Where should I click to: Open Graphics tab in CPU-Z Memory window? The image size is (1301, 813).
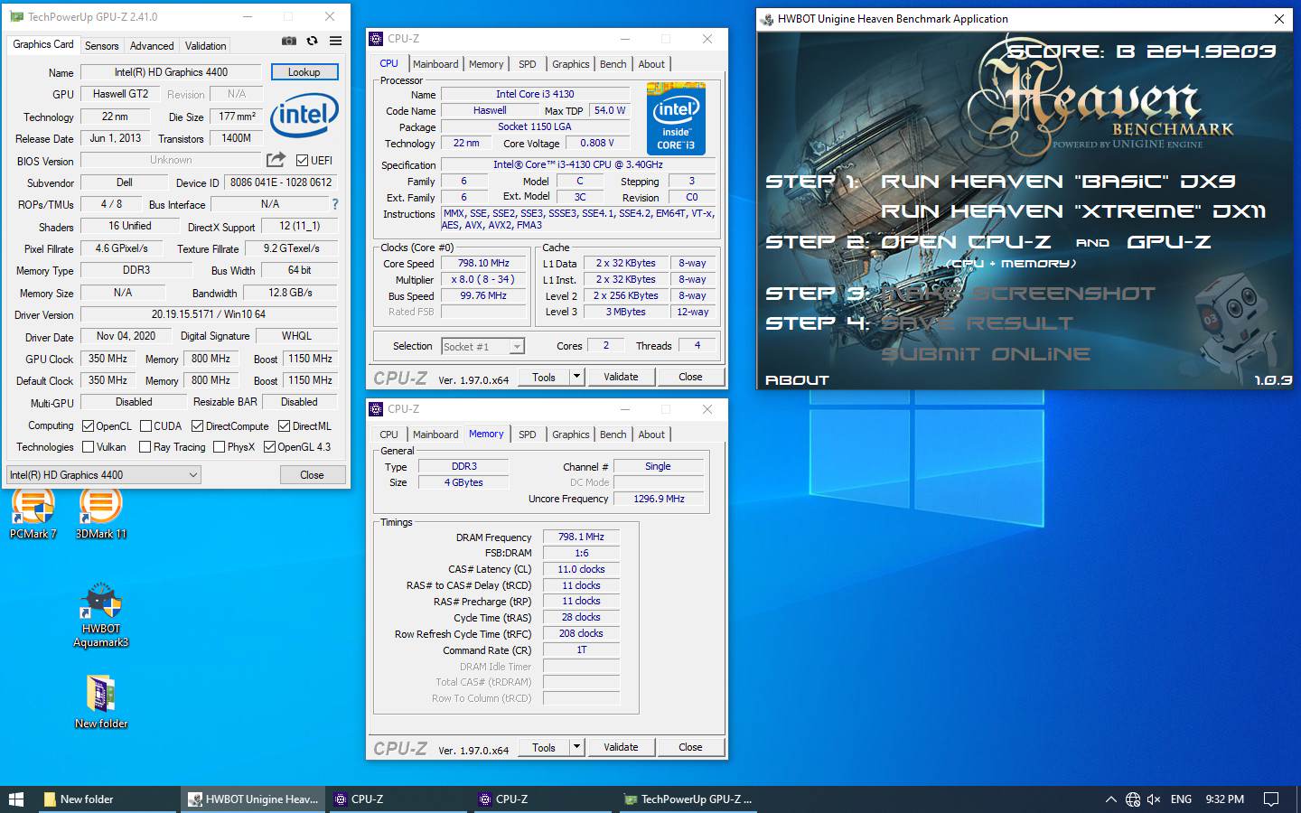[570, 435]
